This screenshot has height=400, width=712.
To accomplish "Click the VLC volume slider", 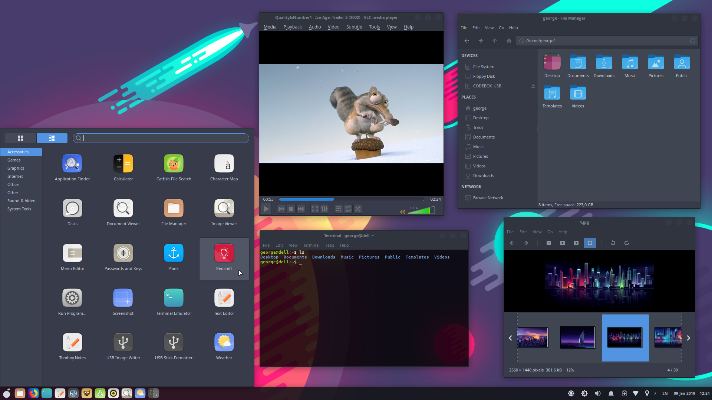I will (421, 211).
